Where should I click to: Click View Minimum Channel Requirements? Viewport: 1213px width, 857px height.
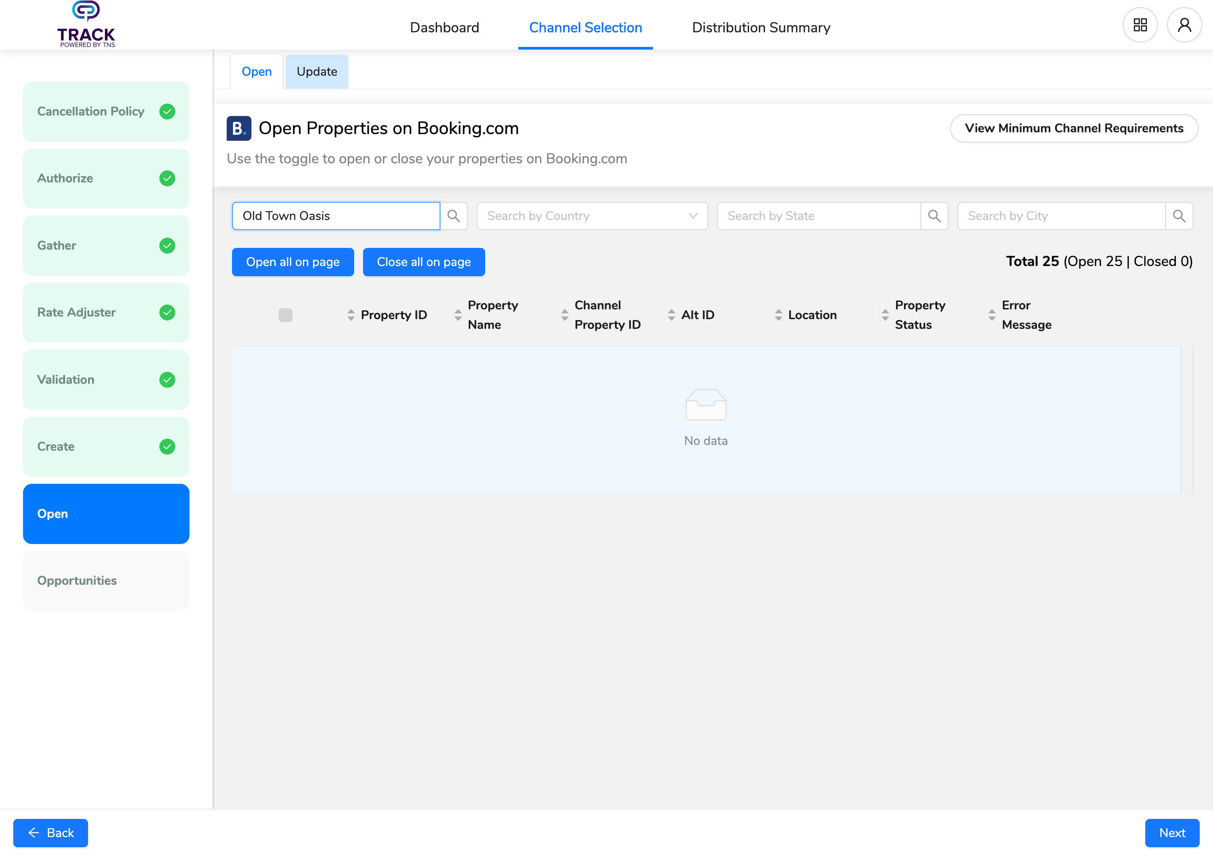(x=1074, y=128)
